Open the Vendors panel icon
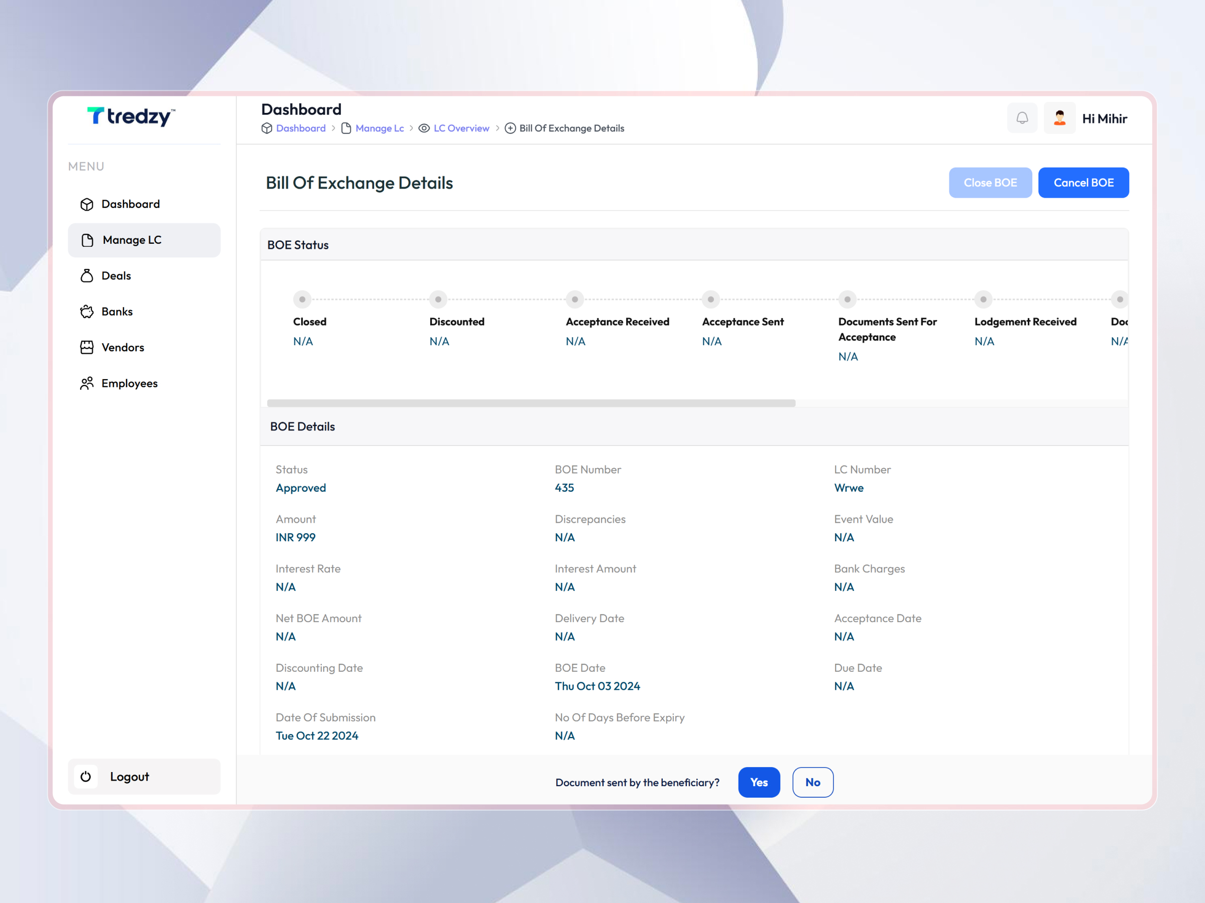This screenshot has width=1205, height=903. (x=87, y=347)
